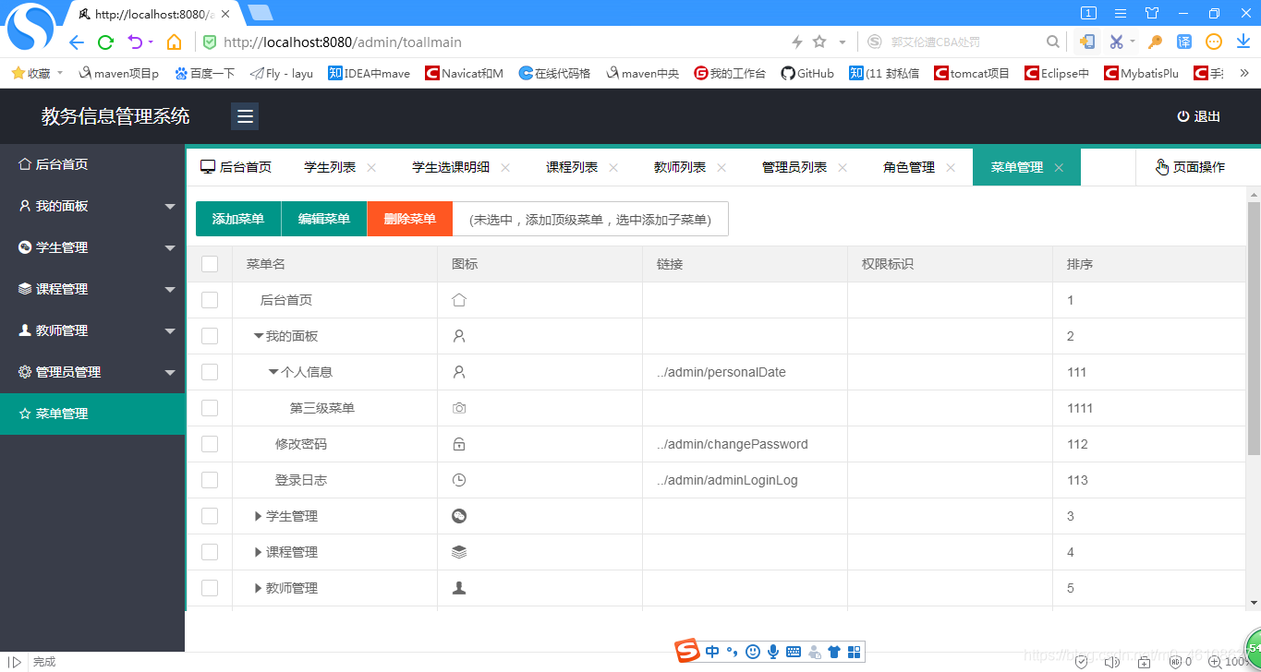The image size is (1261, 672).
Task: Click the browser home icon
Action: (x=174, y=42)
